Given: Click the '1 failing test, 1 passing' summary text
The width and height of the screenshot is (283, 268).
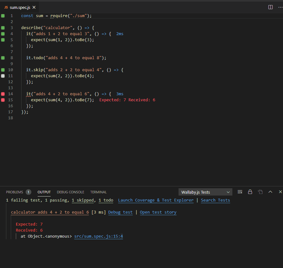Looking at the screenshot, I should tap(37, 200).
